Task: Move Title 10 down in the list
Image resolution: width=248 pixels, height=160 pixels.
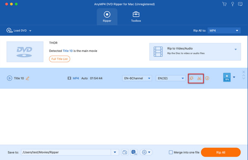Action: click(243, 78)
